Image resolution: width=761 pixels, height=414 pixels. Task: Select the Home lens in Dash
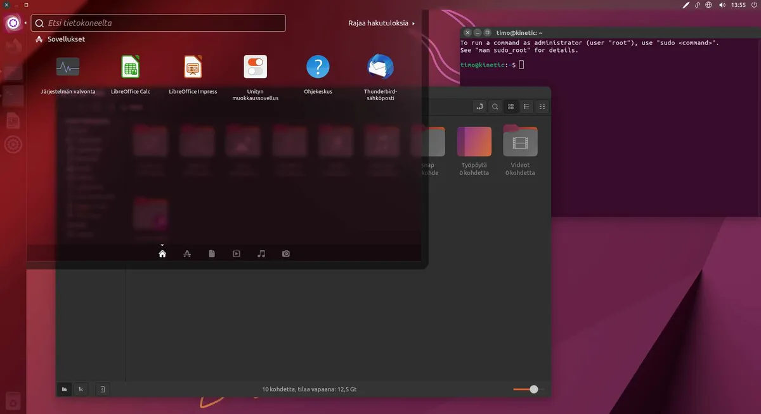coord(162,254)
